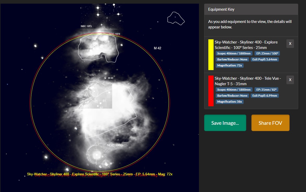Click the EP: 31mm / 82° badge

coord(266,90)
